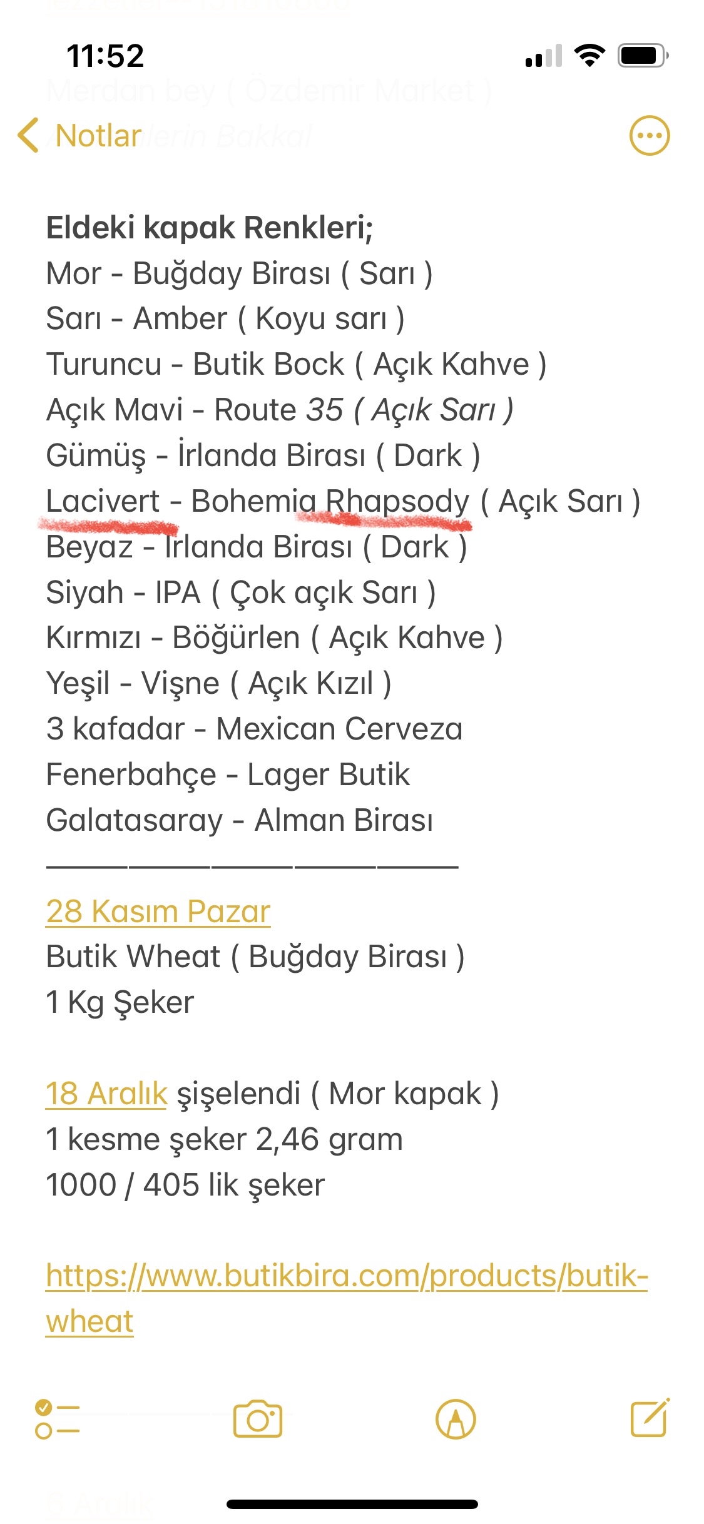Open the 18 Aralık date link
This screenshot has height=1524, width=704.
(x=106, y=1094)
